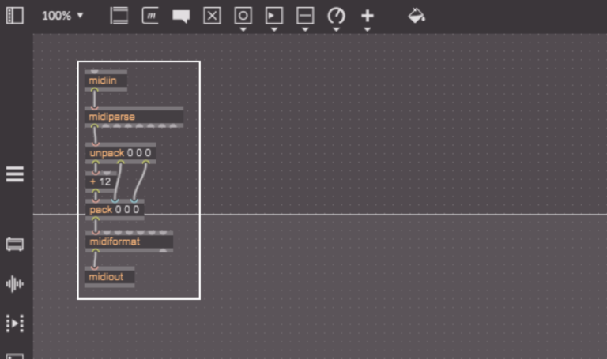The image size is (607, 359).
Task: Add a toggle object from toolbar
Action: pyautogui.click(x=212, y=16)
